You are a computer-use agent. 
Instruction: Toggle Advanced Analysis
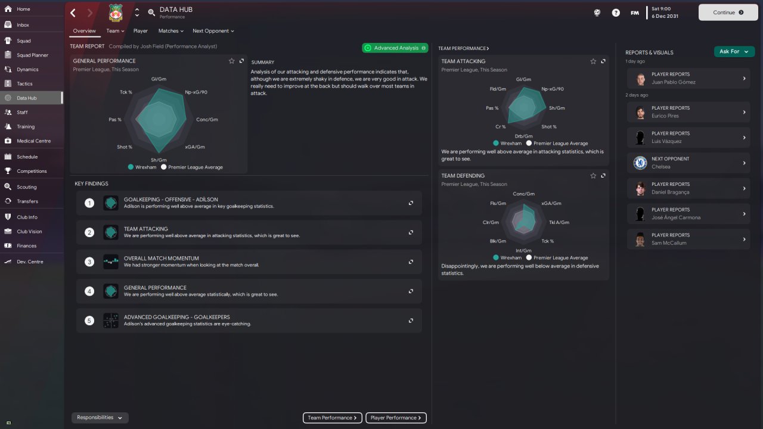[x=395, y=48]
